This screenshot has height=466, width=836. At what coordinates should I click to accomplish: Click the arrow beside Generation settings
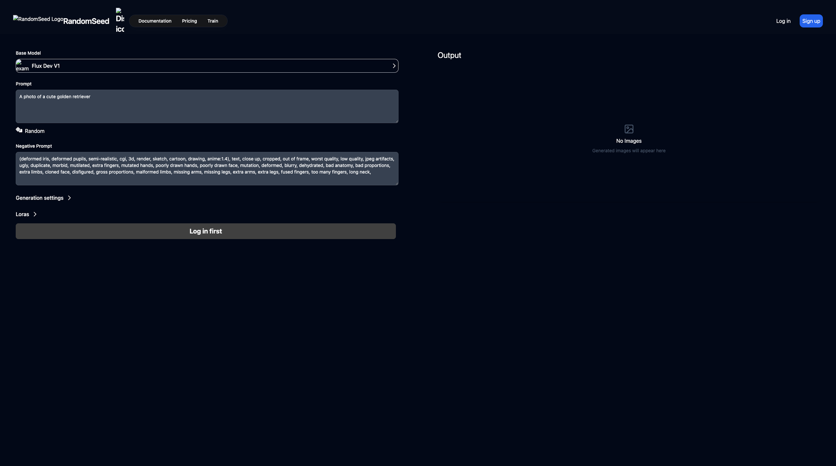[x=69, y=198]
